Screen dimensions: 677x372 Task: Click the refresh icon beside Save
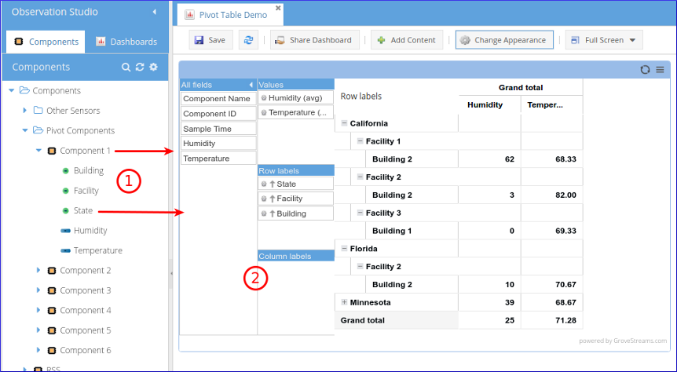pyautogui.click(x=248, y=40)
